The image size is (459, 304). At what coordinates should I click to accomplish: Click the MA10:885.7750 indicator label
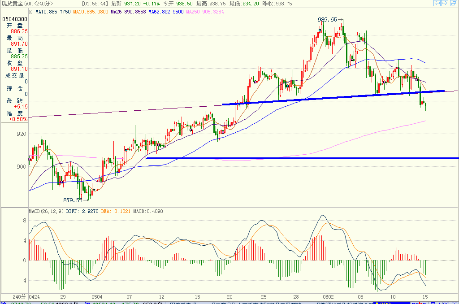pyautogui.click(x=53, y=12)
